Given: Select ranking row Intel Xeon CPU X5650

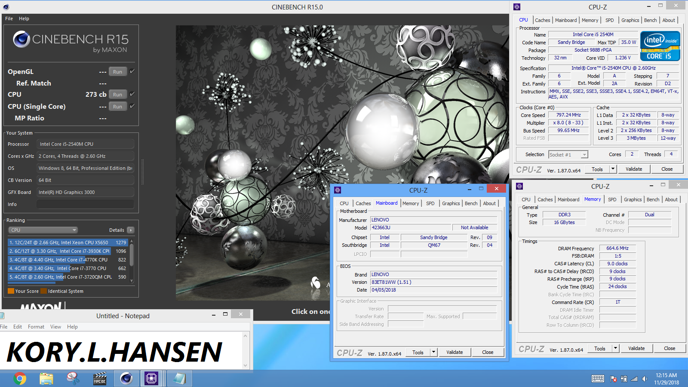Looking at the screenshot, I should pyautogui.click(x=68, y=243).
